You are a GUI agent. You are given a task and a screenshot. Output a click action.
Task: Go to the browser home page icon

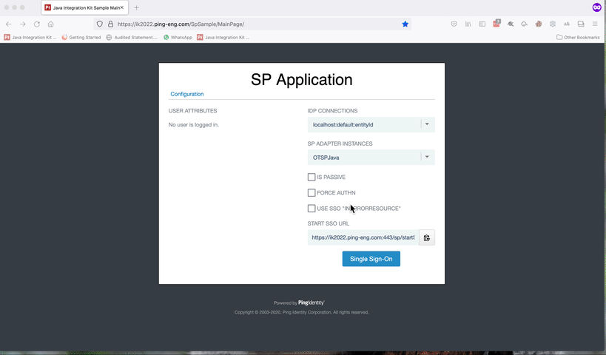pyautogui.click(x=50, y=24)
